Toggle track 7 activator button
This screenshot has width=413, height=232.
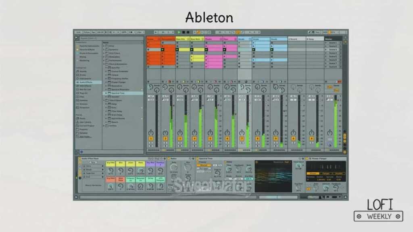[242, 139]
